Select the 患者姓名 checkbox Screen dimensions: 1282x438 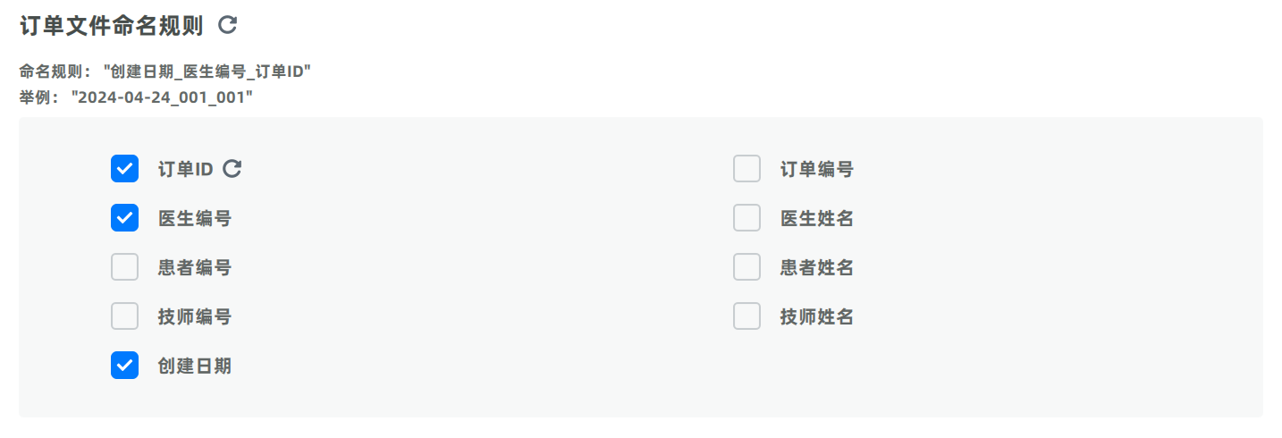(746, 266)
